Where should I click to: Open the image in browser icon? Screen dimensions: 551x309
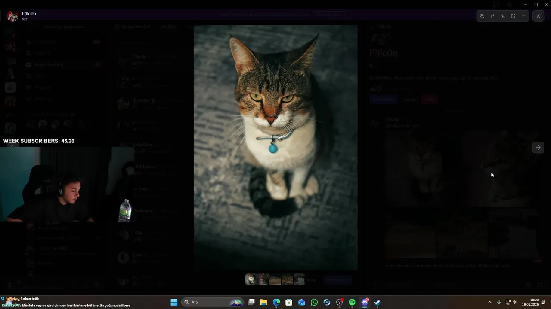(513, 16)
